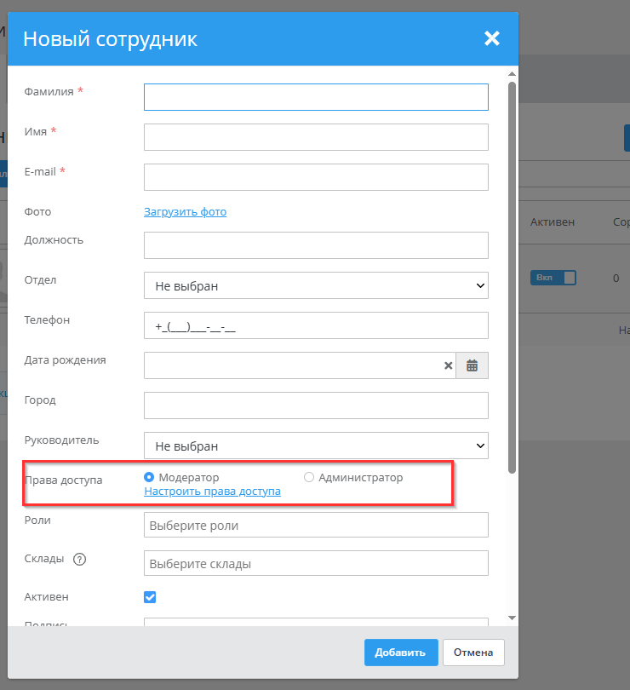This screenshot has height=690, width=630.
Task: Open the Руководитель dropdown
Action: coord(316,446)
